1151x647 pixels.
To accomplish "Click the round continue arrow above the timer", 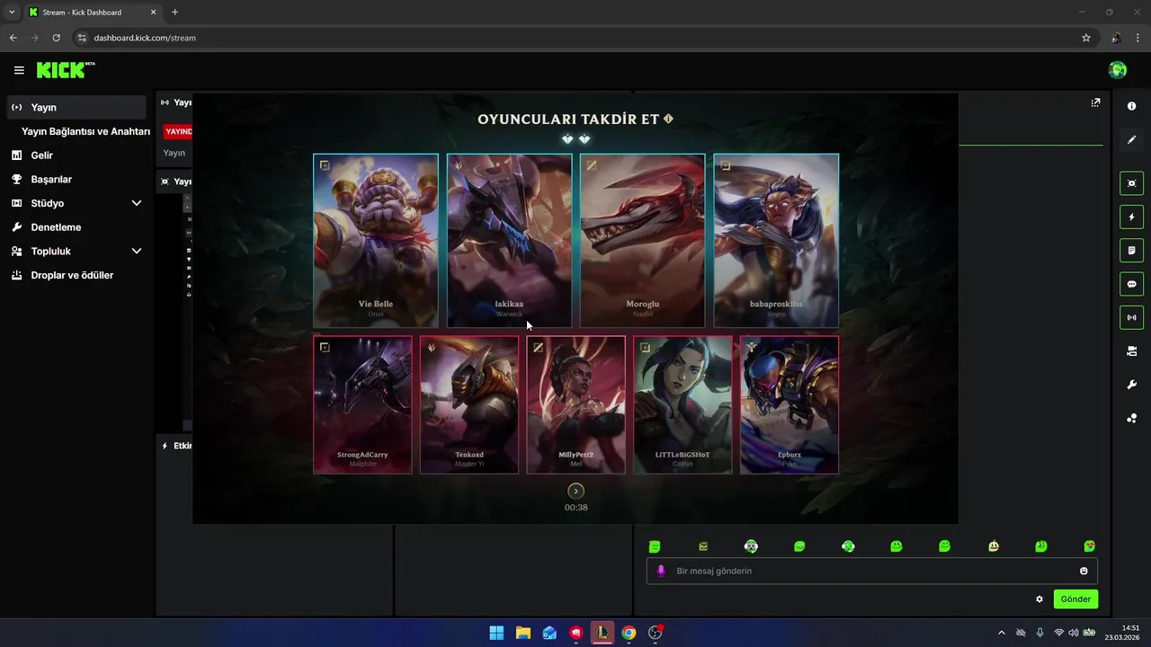I will coord(575,491).
